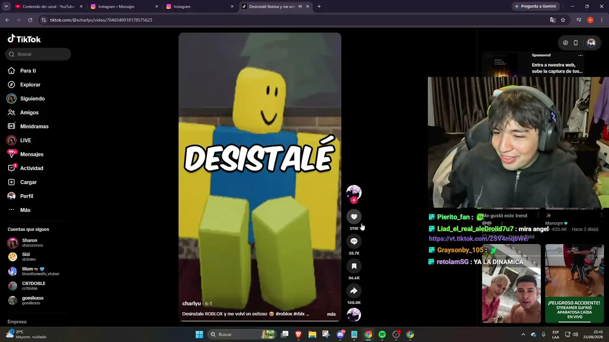The image size is (609, 342).
Task: Open the media controls icon in Chrome
Action: coord(579,20)
